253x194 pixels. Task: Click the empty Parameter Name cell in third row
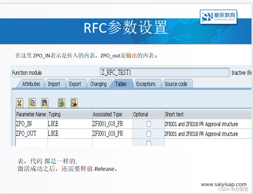[32, 143]
